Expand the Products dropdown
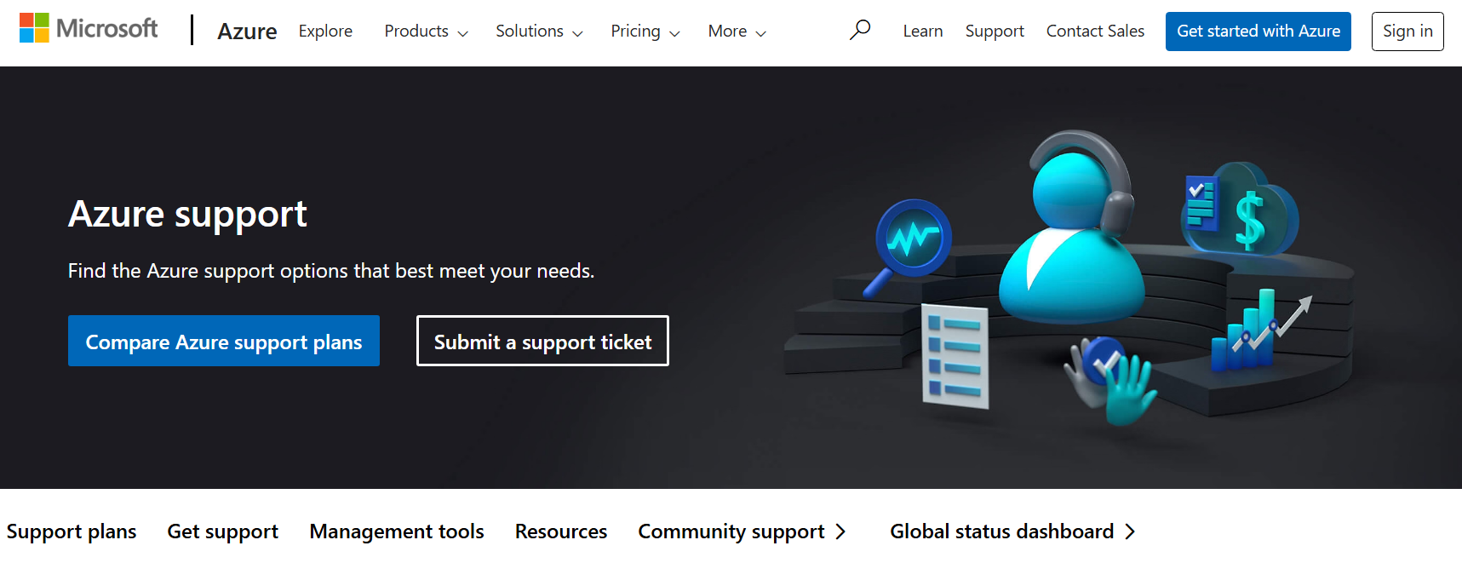Image resolution: width=1462 pixels, height=563 pixels. point(426,32)
